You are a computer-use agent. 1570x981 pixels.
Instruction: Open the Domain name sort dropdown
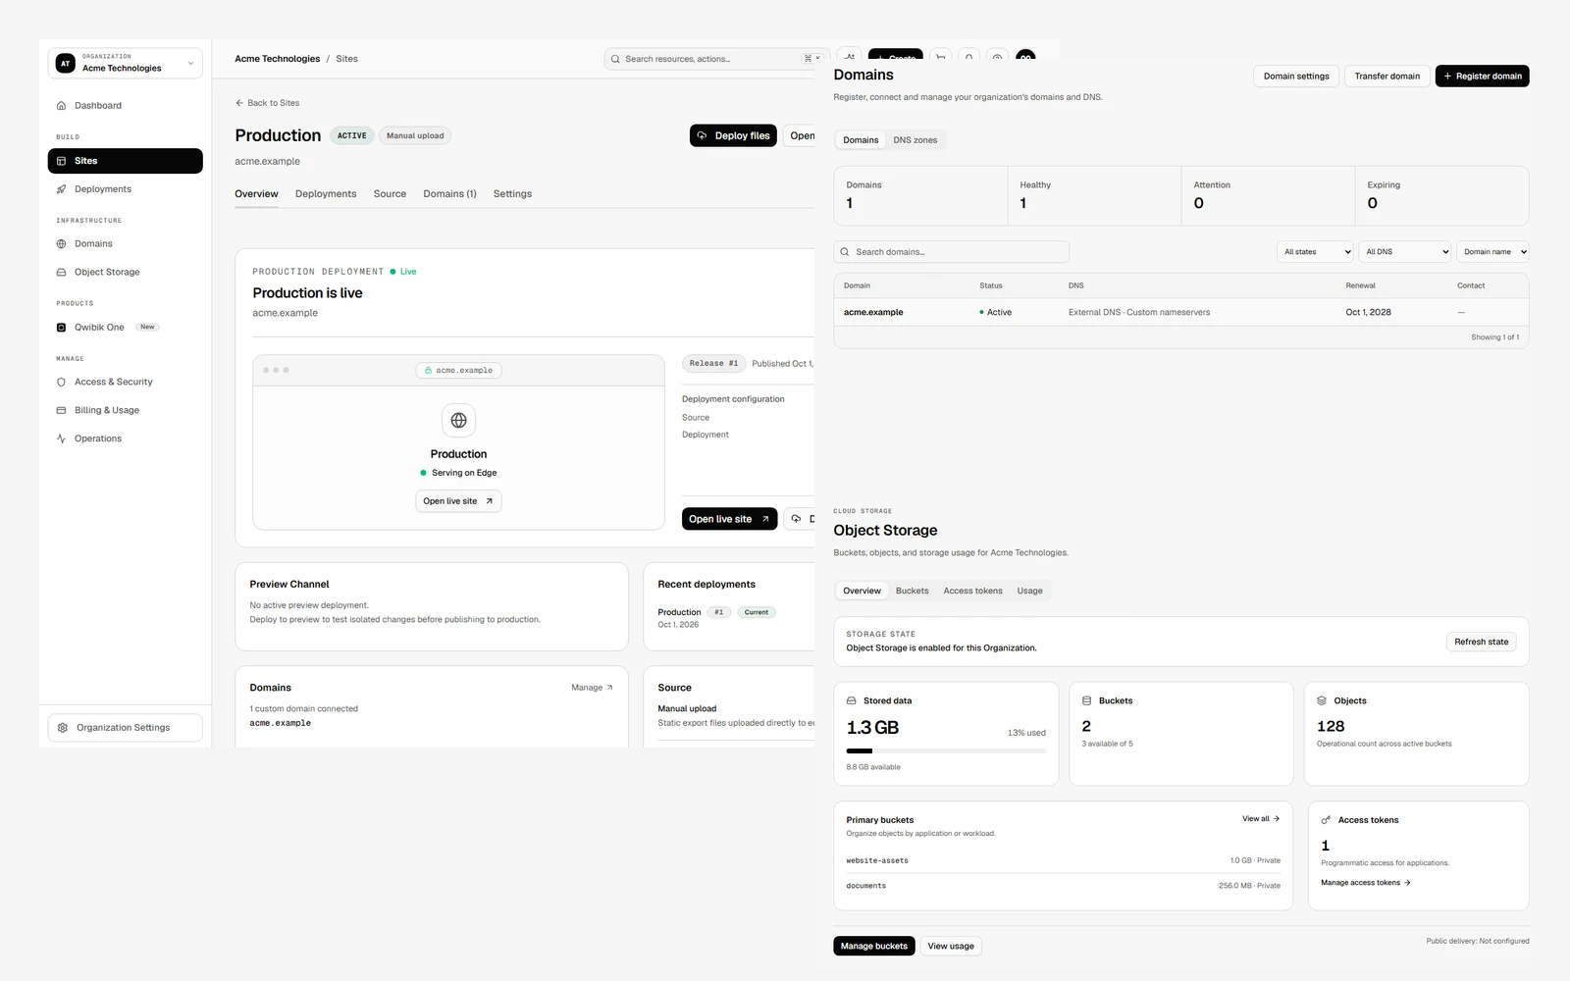[1493, 252]
